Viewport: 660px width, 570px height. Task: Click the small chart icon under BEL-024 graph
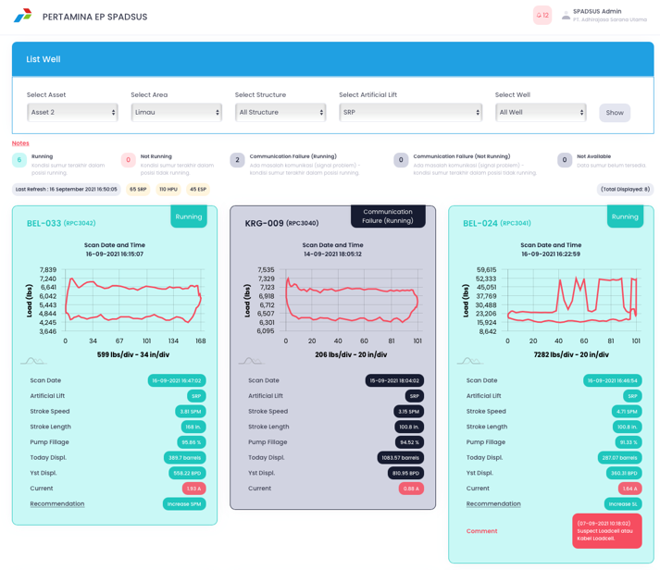pyautogui.click(x=469, y=360)
